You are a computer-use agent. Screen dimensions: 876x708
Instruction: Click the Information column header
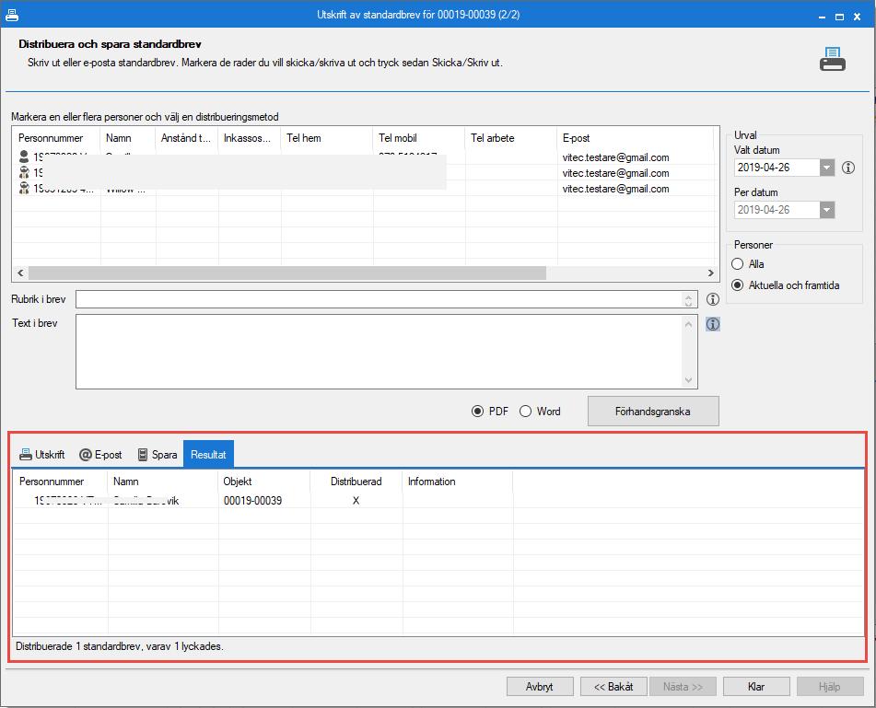pos(431,482)
